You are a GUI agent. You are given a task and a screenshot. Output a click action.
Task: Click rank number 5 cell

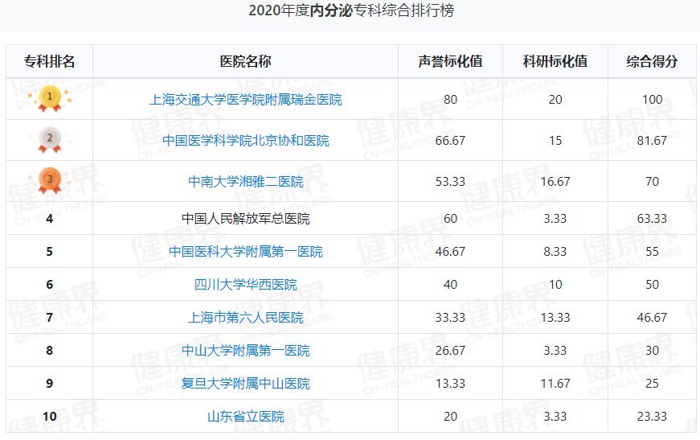pyautogui.click(x=50, y=252)
